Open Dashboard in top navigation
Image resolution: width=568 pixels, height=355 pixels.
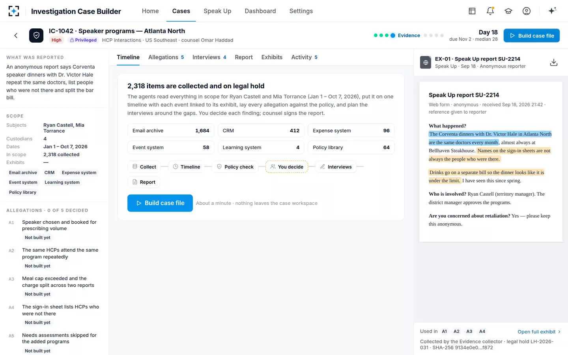click(260, 11)
